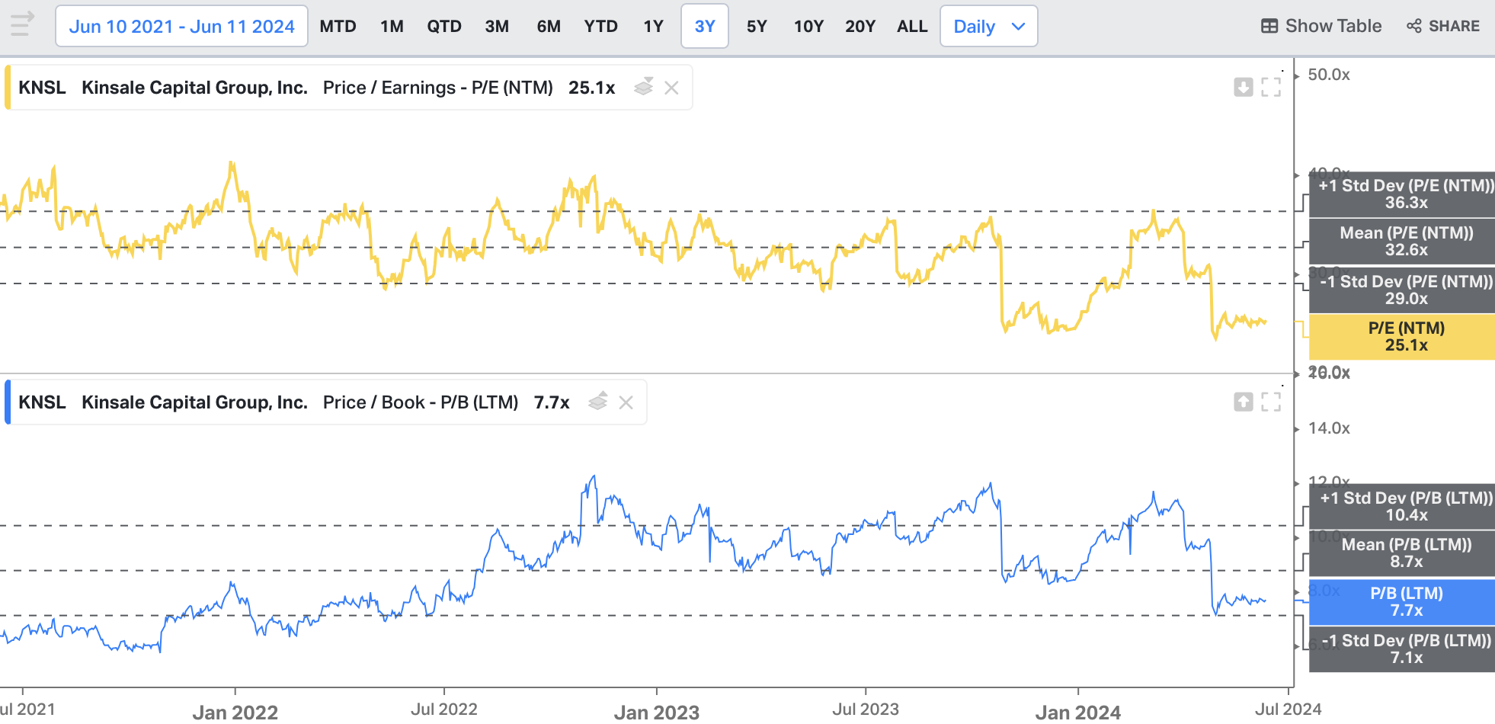Click the share network icon
The height and width of the screenshot is (724, 1495).
click(1414, 26)
